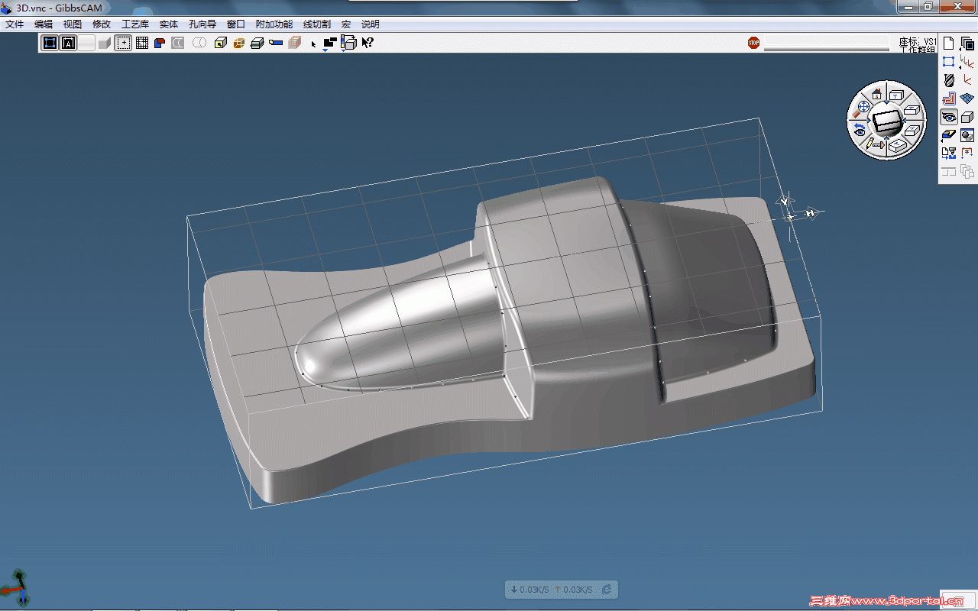This screenshot has width=978, height=611.
Task: Open the multiple coordinate systems palette icon
Action: (967, 62)
